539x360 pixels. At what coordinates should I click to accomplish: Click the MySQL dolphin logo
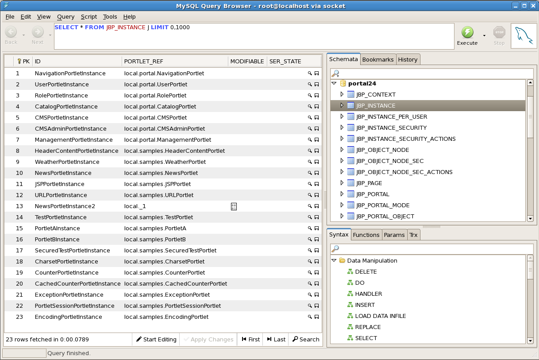pos(524,36)
